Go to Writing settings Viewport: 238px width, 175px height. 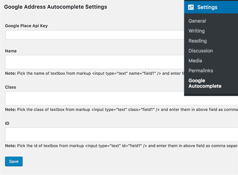click(x=196, y=31)
